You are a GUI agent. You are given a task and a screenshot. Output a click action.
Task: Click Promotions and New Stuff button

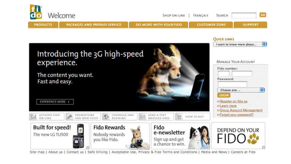click(83, 117)
